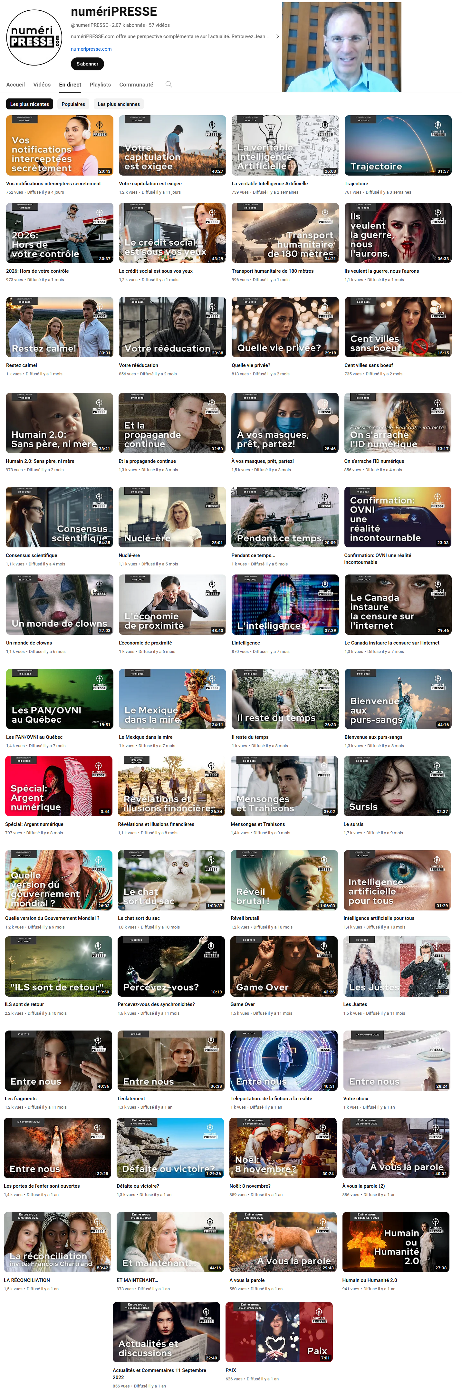Open Bienvenue aux purs-sangs thumbnail
The width and height of the screenshot is (462, 1392).
(398, 699)
